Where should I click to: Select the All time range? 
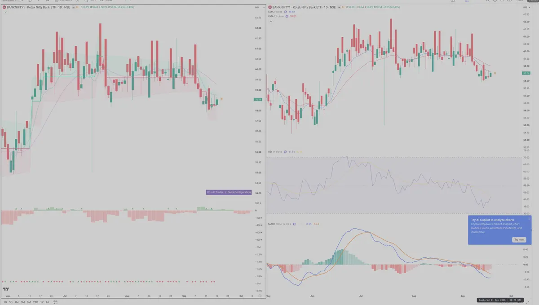(47, 302)
